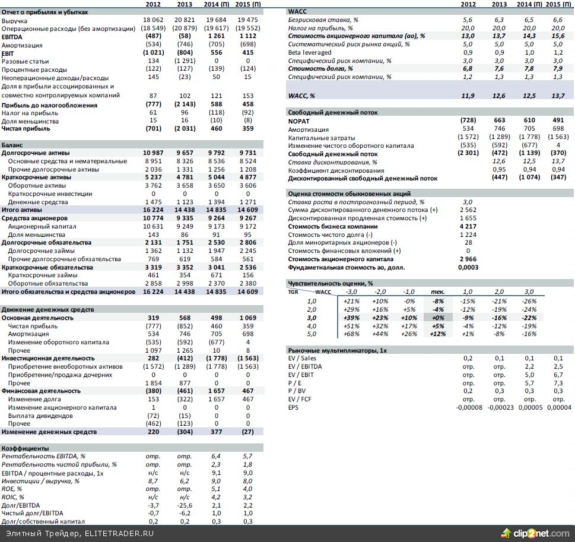Click the 'Коэффициенты' section header
Screen dimensions: 575x542
coord(25,448)
